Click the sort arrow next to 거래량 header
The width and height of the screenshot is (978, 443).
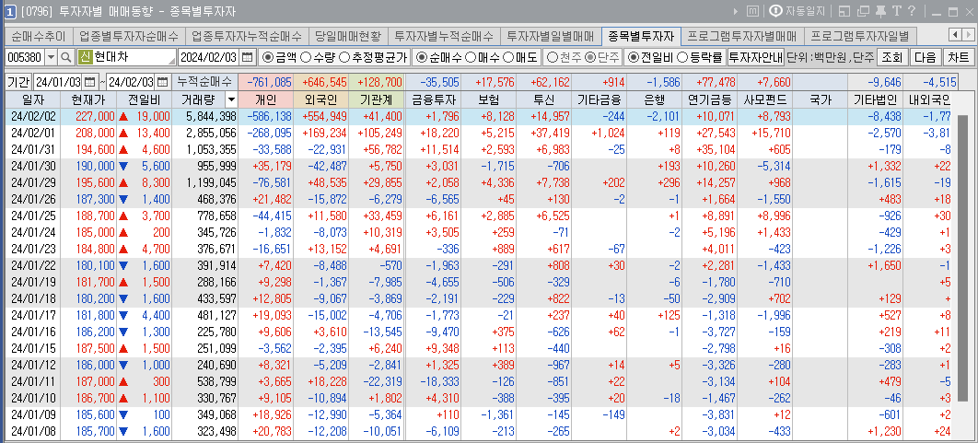[231, 99]
